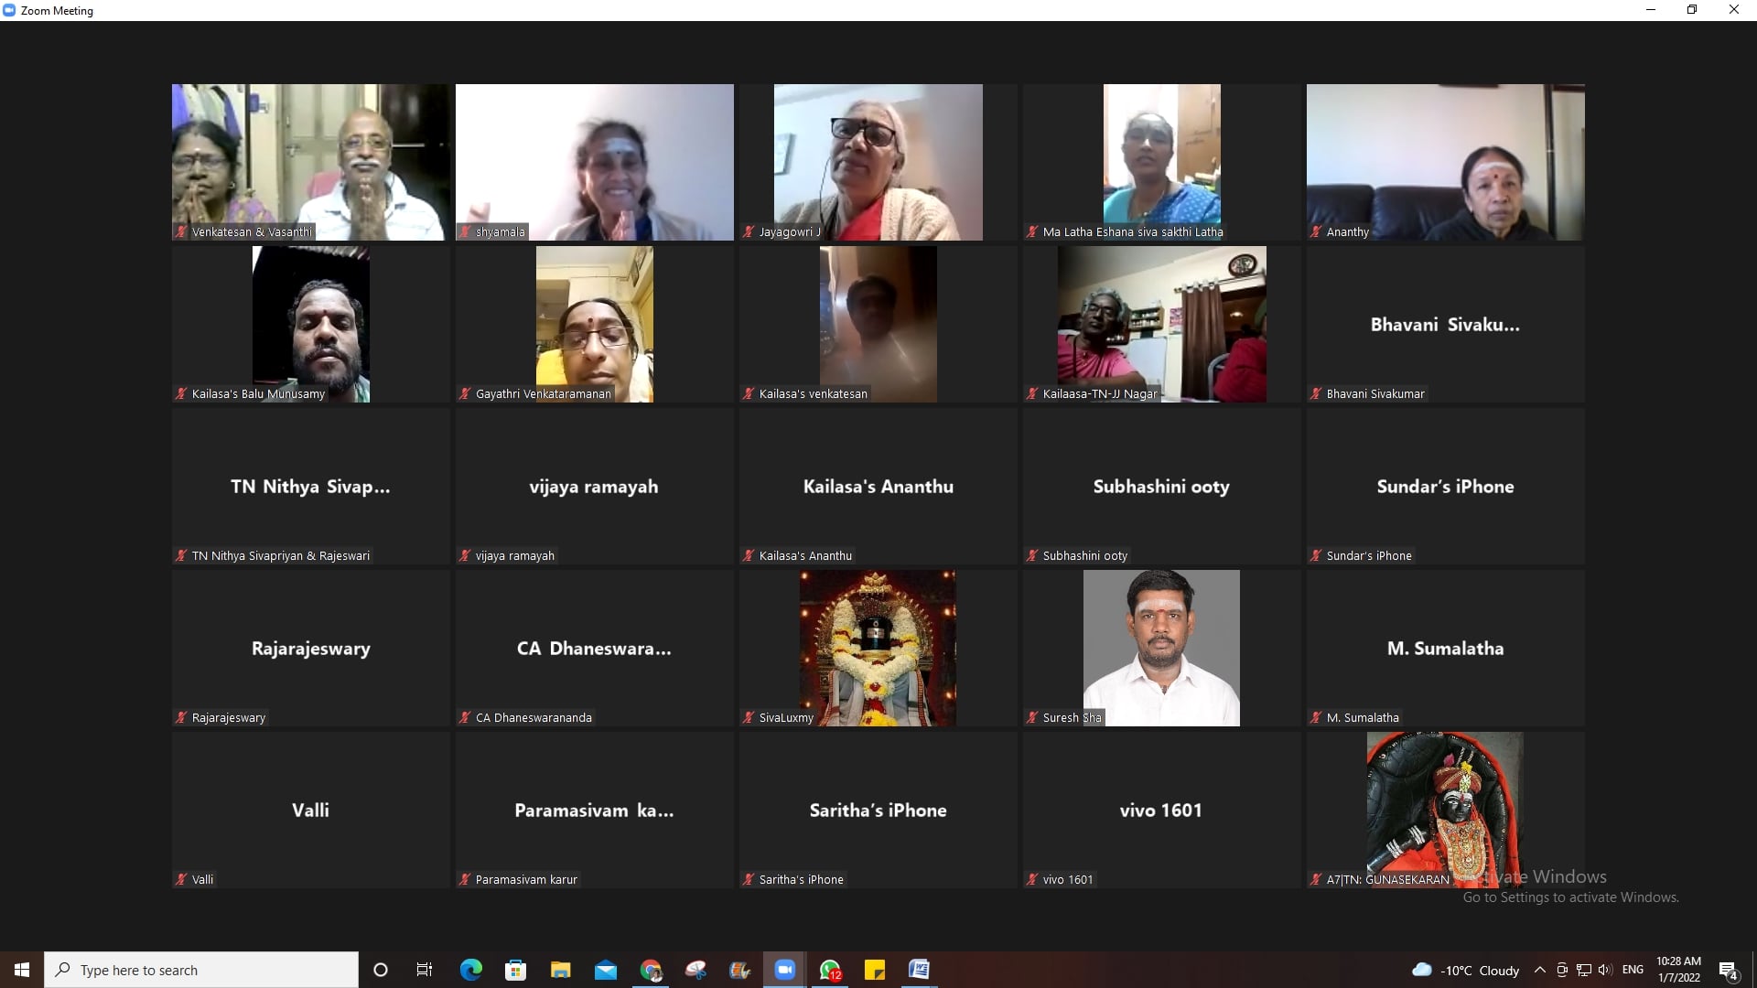The image size is (1757, 988).
Task: Click the 10:28 AM clock and date
Action: tap(1678, 970)
